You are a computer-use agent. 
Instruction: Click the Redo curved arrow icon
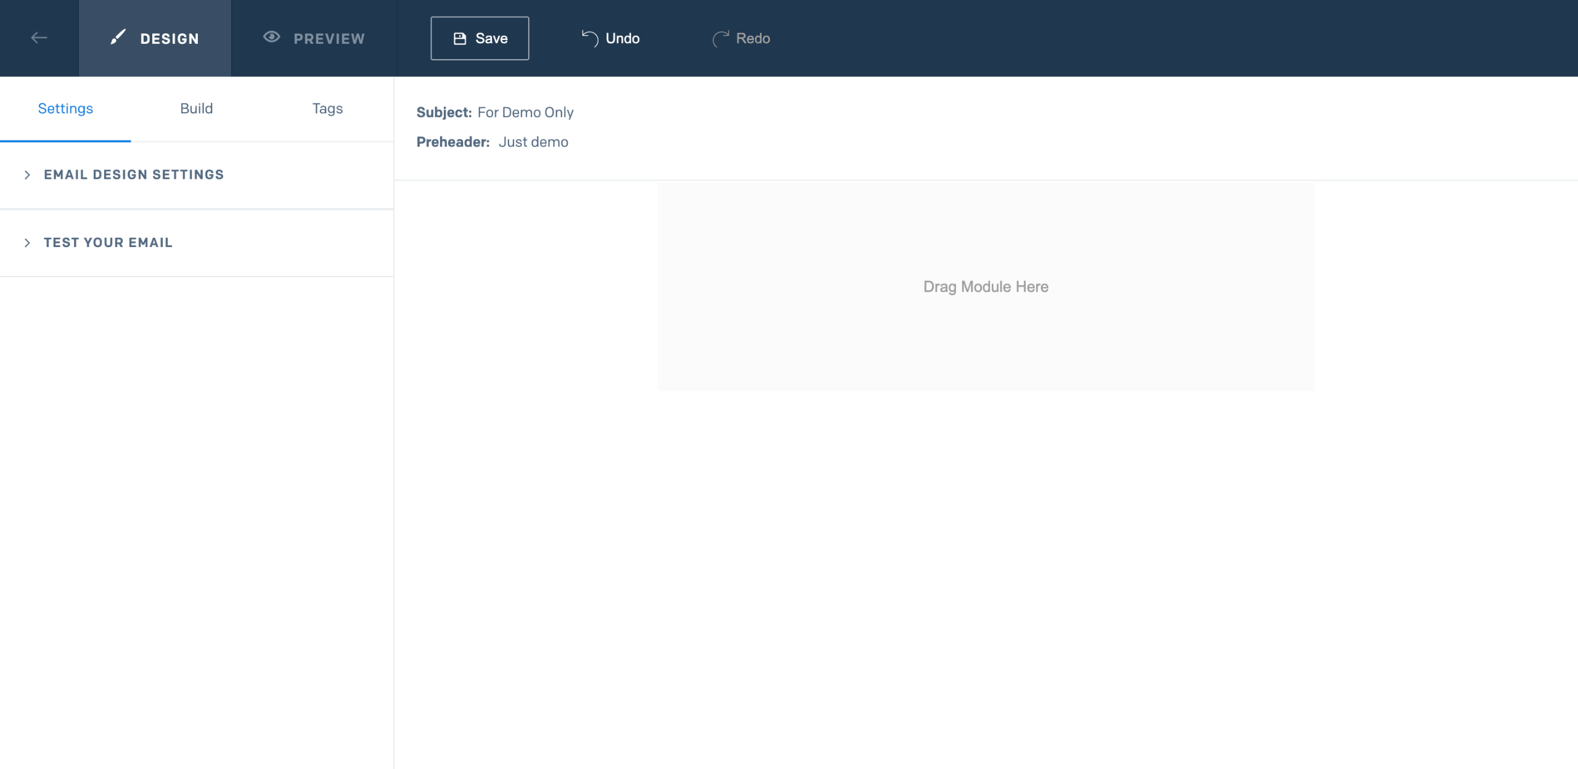(720, 39)
